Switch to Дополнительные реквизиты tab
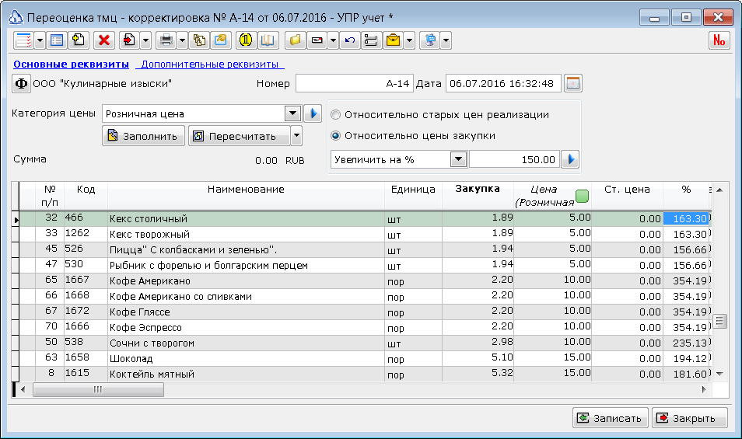 click(x=210, y=64)
